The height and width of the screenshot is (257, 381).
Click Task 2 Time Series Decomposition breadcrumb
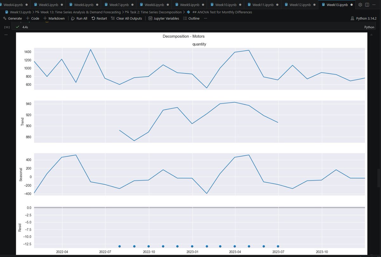153,12
